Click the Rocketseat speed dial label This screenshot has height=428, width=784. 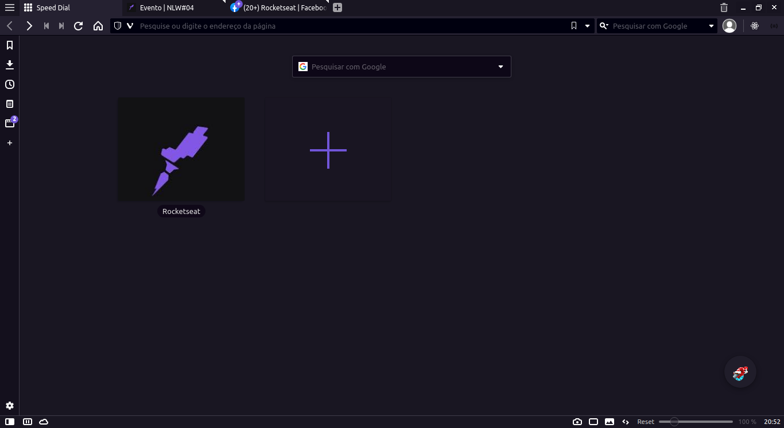tap(181, 211)
